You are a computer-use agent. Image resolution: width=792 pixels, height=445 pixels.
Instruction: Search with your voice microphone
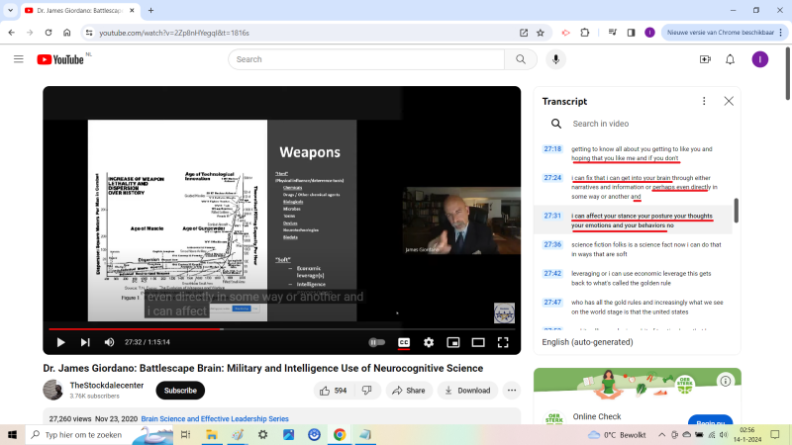(x=555, y=59)
